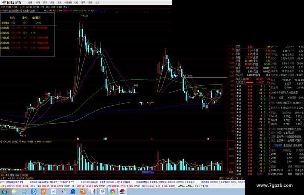The image size is (304, 195).
Task: Open the 发现 menu
Action: pos(60,2)
